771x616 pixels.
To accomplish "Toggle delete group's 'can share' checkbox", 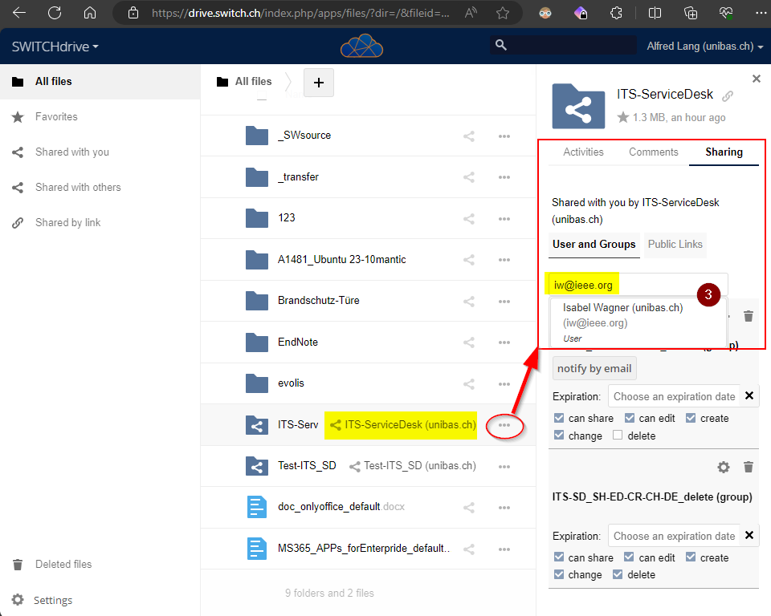I will (x=559, y=557).
